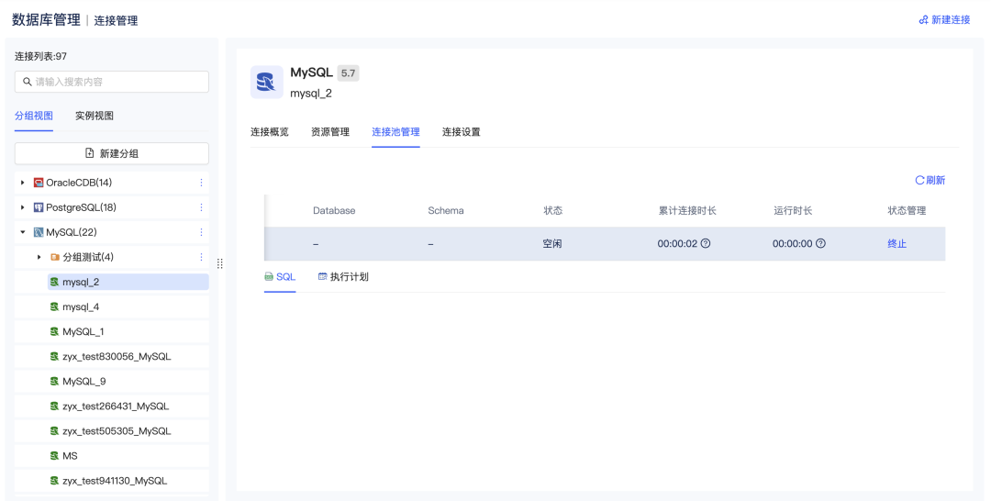
Task: Click the 数据库管理 page title
Action: click(46, 19)
